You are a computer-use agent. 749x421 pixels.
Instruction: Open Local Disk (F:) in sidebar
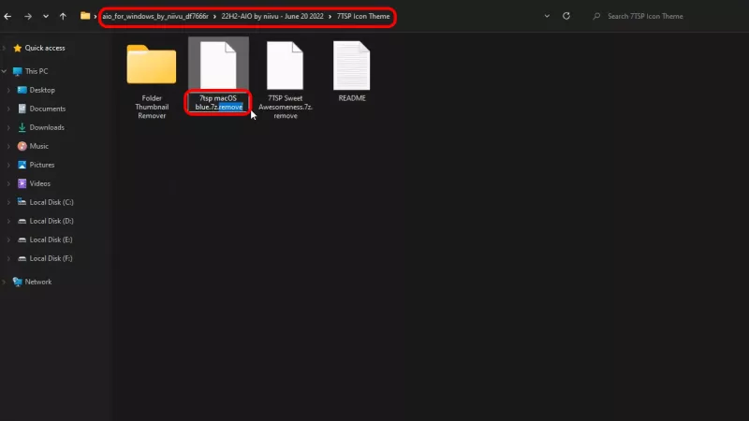click(51, 258)
